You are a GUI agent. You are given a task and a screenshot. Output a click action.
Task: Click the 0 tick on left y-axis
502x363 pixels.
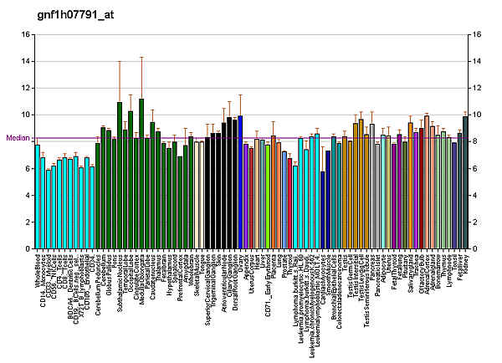pos(27,249)
